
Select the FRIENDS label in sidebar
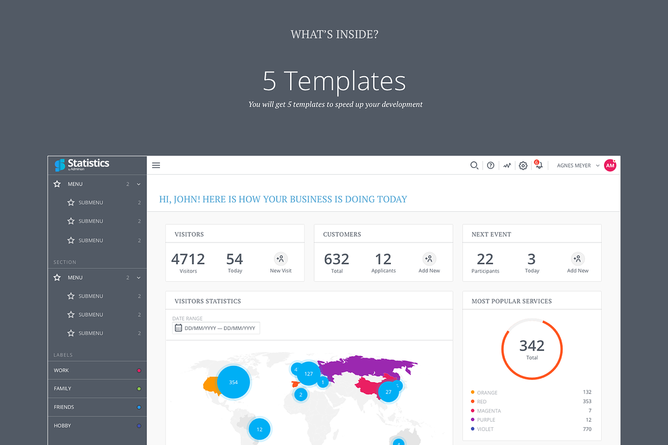pos(64,407)
